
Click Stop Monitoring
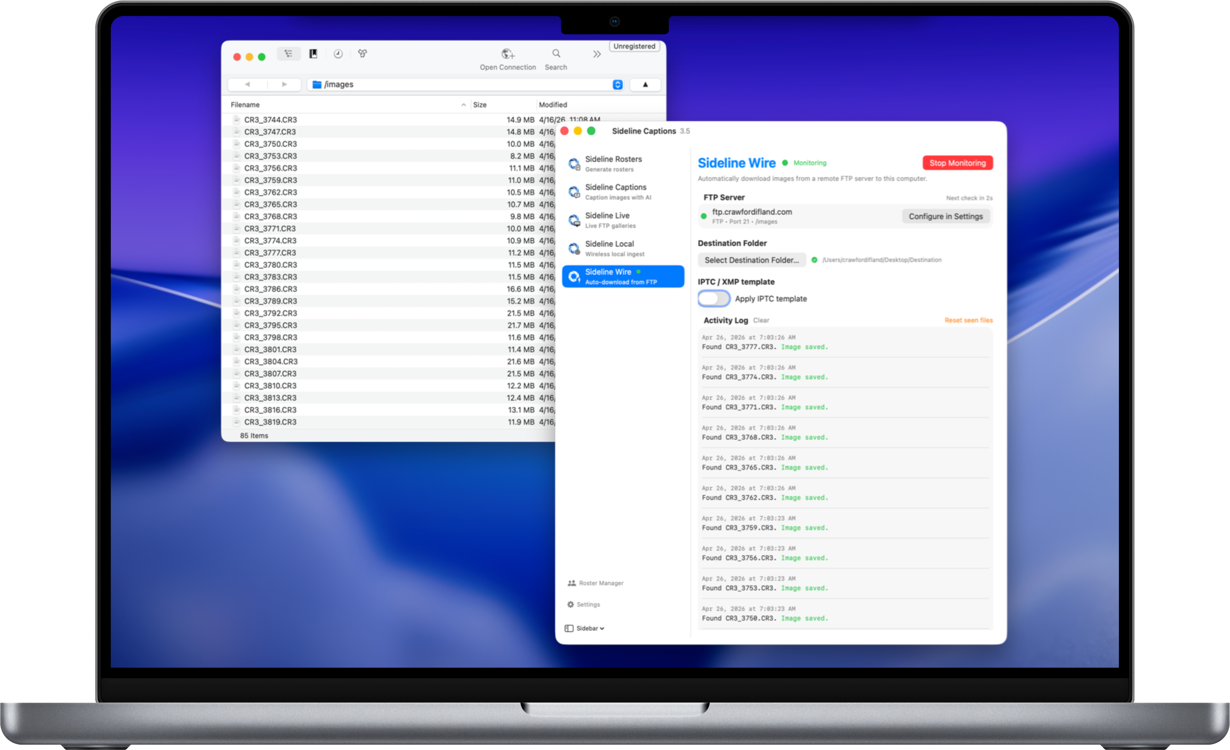click(957, 163)
